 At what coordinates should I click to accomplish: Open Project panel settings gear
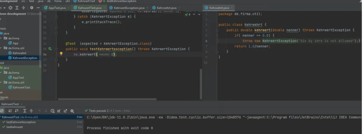(32, 8)
